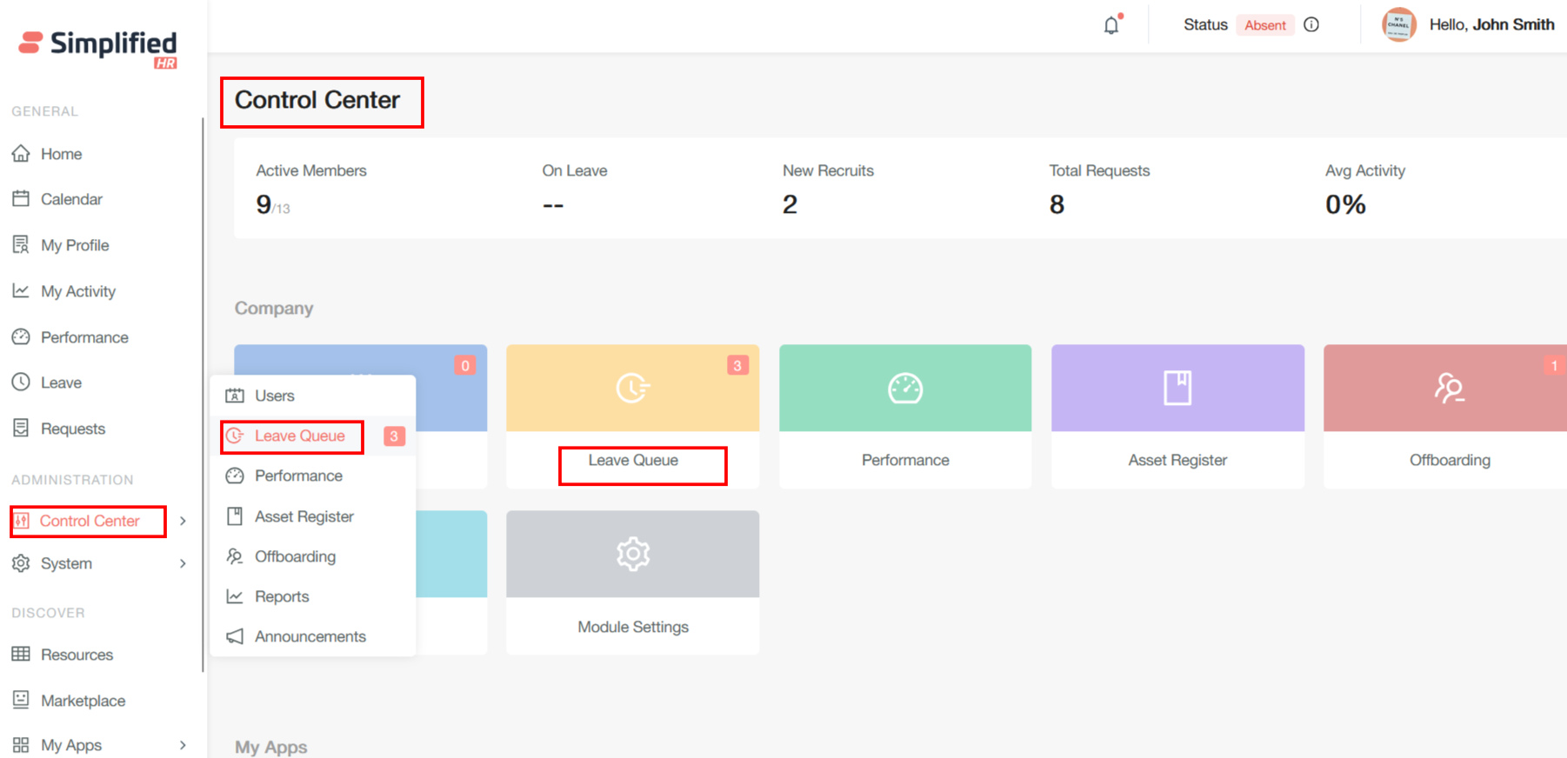Click the Home icon in sidebar

point(21,154)
